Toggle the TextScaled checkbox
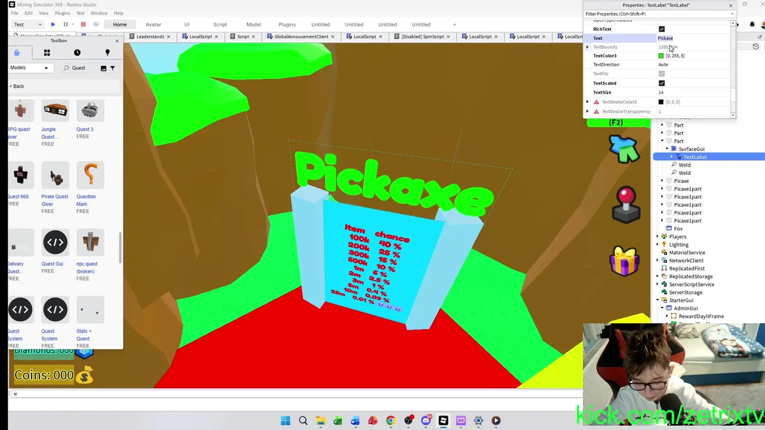This screenshot has width=765, height=430. point(662,83)
